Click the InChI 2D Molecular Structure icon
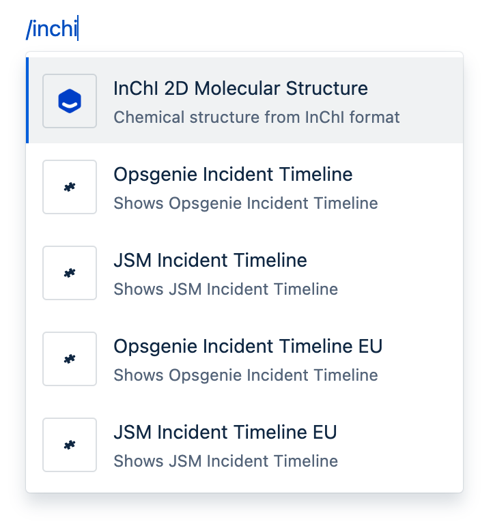 [x=70, y=101]
